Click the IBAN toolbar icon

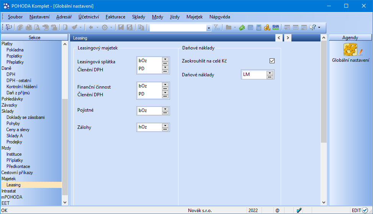point(276,27)
